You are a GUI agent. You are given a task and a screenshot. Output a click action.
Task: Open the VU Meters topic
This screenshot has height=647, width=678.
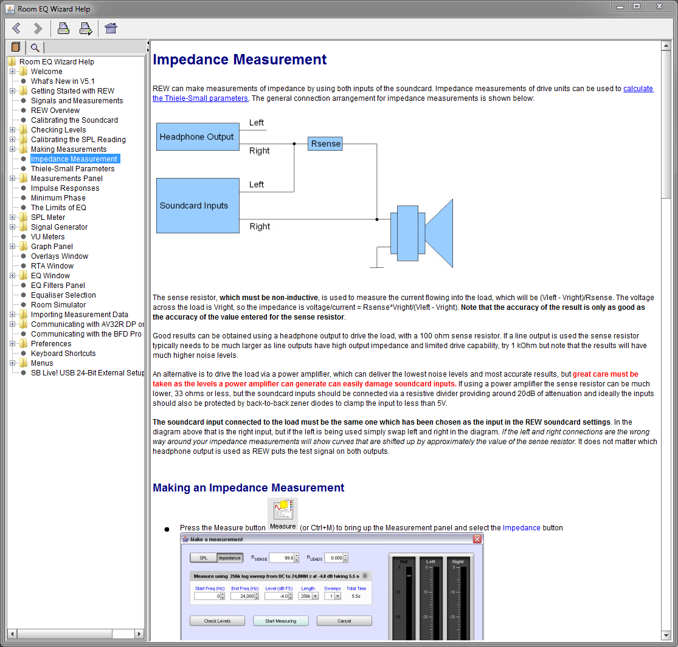47,237
